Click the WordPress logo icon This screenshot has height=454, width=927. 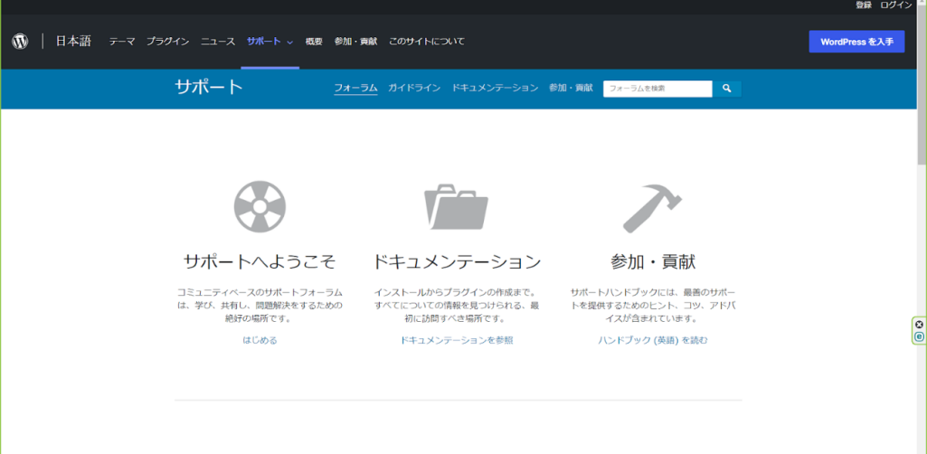coord(20,42)
